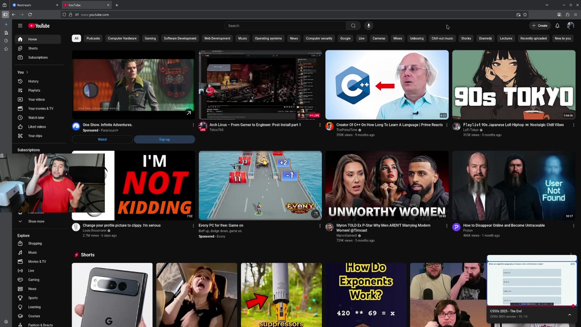Click the Paramount+ ad Sign up button
This screenshot has height=327, width=581.
164,139
